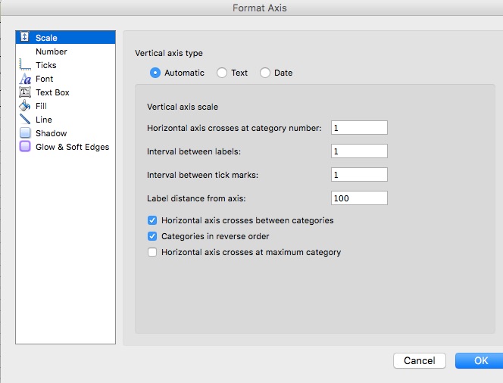Select the Fill paint bucket icon

25,105
